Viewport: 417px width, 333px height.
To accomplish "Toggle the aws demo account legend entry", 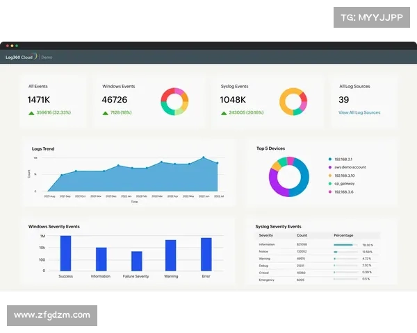I will coord(347,167).
